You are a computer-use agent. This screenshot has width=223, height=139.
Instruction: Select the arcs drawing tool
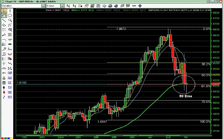[4, 68]
